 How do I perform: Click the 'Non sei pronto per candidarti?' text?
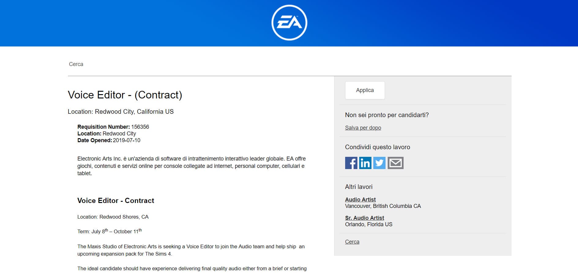click(387, 115)
